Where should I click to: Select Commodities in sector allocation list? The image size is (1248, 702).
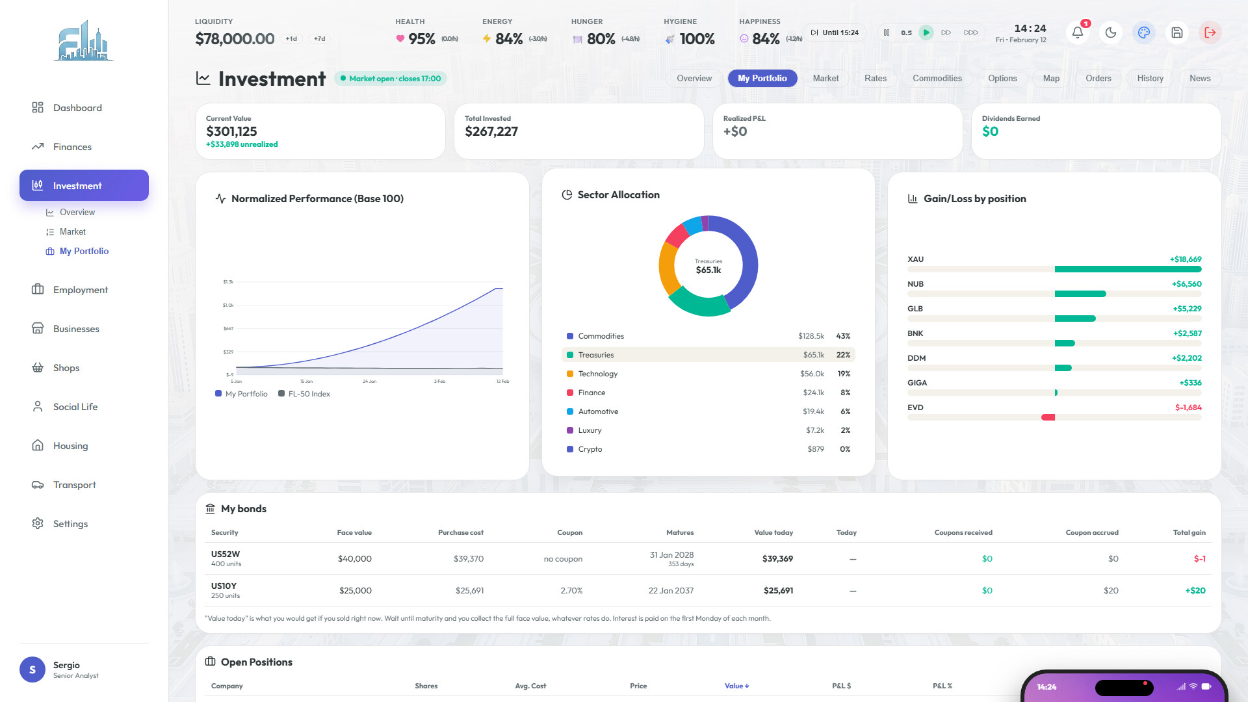pyautogui.click(x=708, y=336)
